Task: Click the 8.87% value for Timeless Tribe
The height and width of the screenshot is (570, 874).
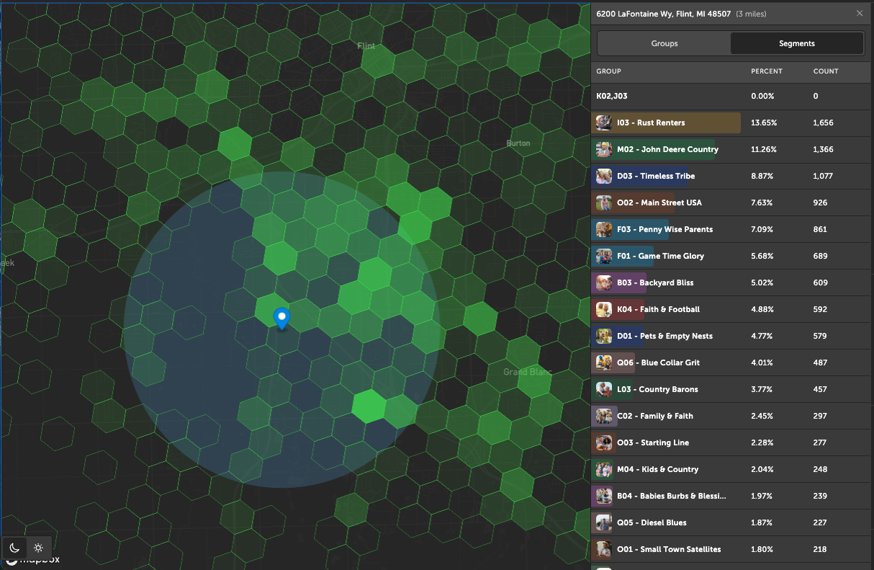Action: tap(762, 176)
